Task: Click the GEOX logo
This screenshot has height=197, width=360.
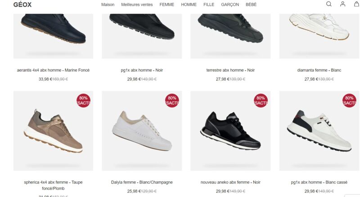Action: click(x=22, y=4)
